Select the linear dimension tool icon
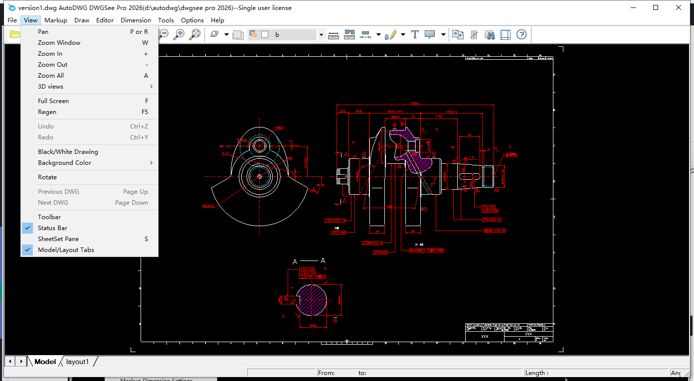This screenshot has height=381, width=694. point(365,34)
